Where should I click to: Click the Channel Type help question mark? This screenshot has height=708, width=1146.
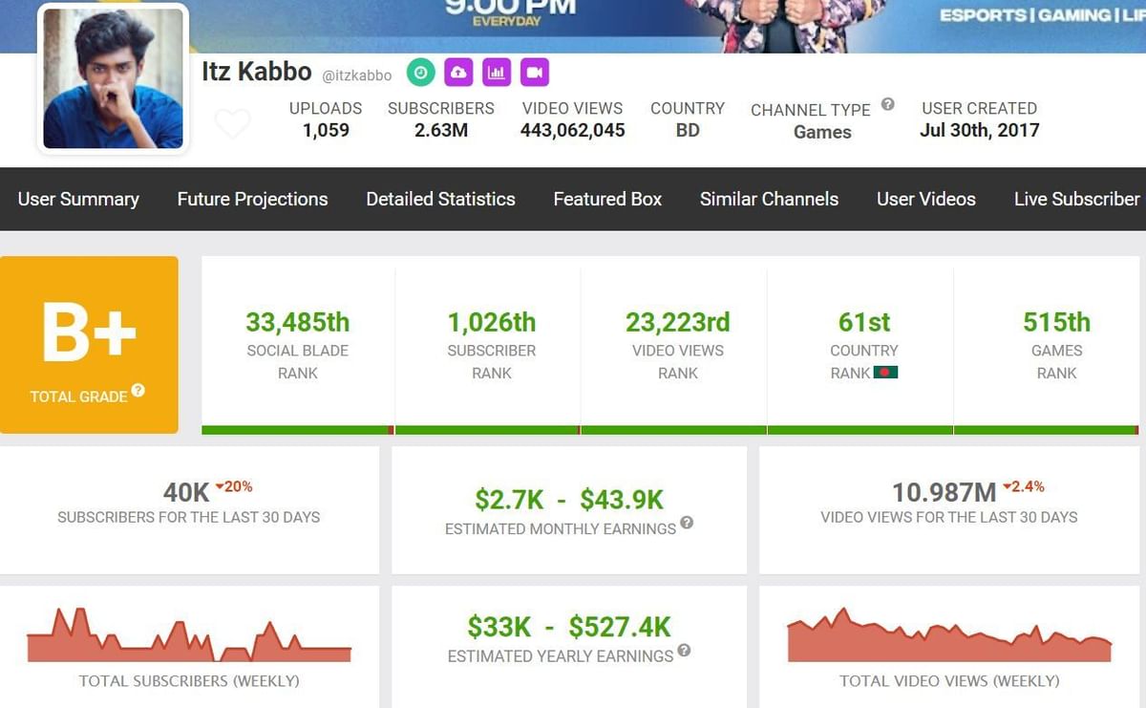pos(889,104)
